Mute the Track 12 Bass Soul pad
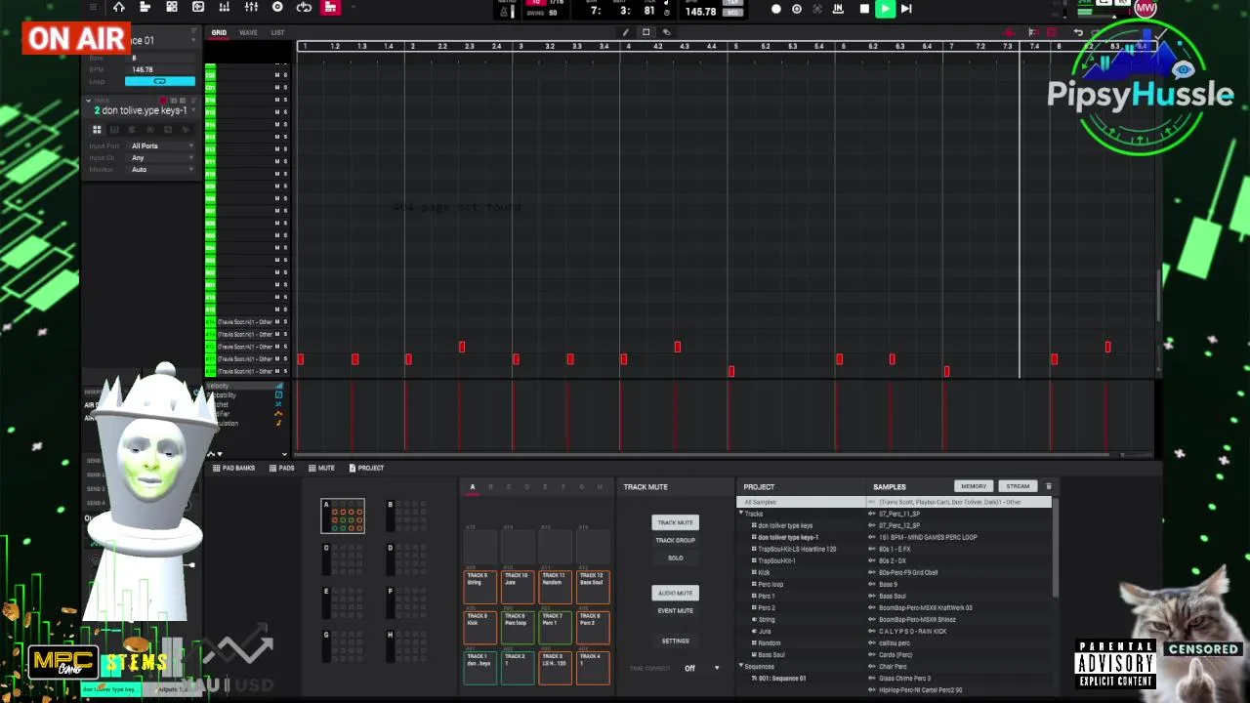 pyautogui.click(x=592, y=587)
